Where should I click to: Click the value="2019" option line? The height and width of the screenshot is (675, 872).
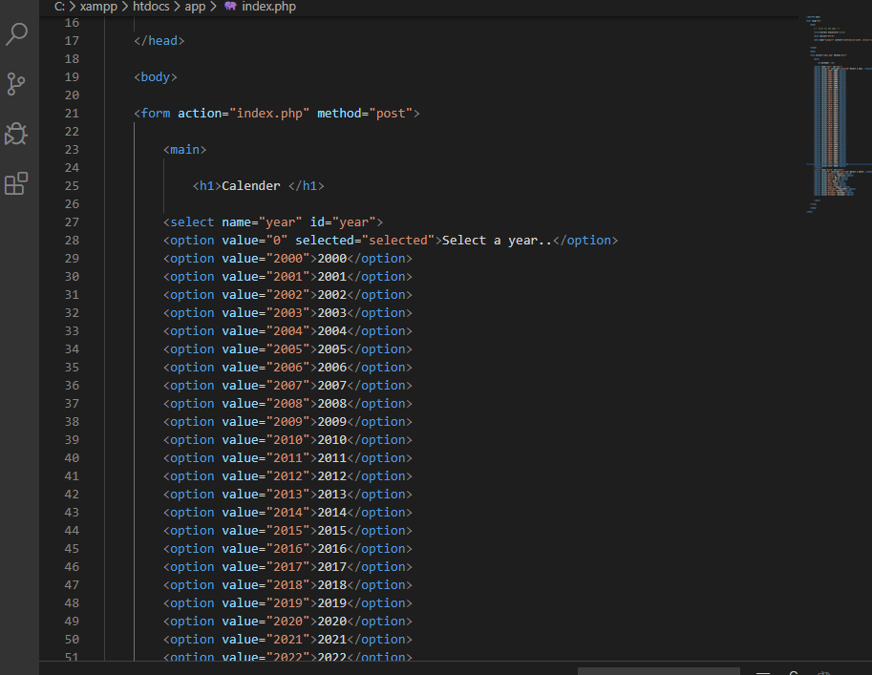pyautogui.click(x=287, y=603)
